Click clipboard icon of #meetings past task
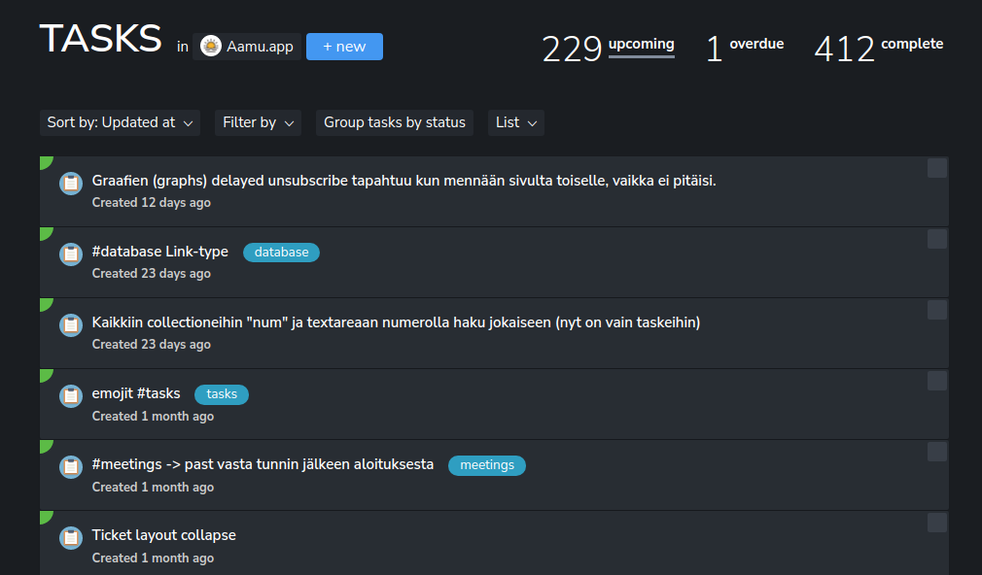The height and width of the screenshot is (575, 982). point(71,466)
